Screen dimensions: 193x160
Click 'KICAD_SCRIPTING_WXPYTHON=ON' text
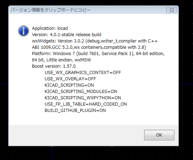(x=83, y=98)
